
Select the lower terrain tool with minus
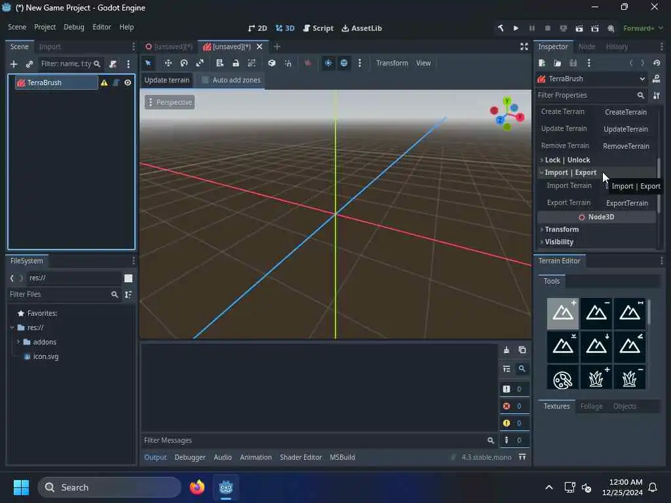(596, 314)
